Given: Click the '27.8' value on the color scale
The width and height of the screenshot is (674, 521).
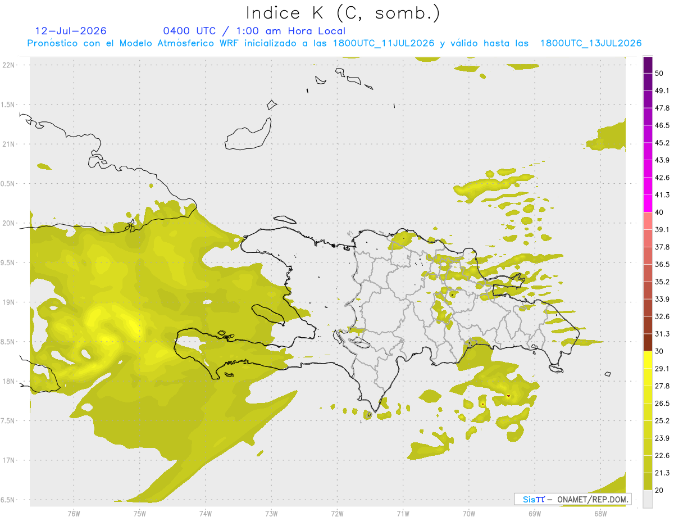Looking at the screenshot, I should point(662,387).
